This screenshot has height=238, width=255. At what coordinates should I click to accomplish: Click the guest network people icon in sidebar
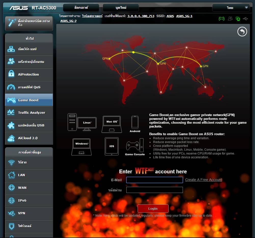11,61
